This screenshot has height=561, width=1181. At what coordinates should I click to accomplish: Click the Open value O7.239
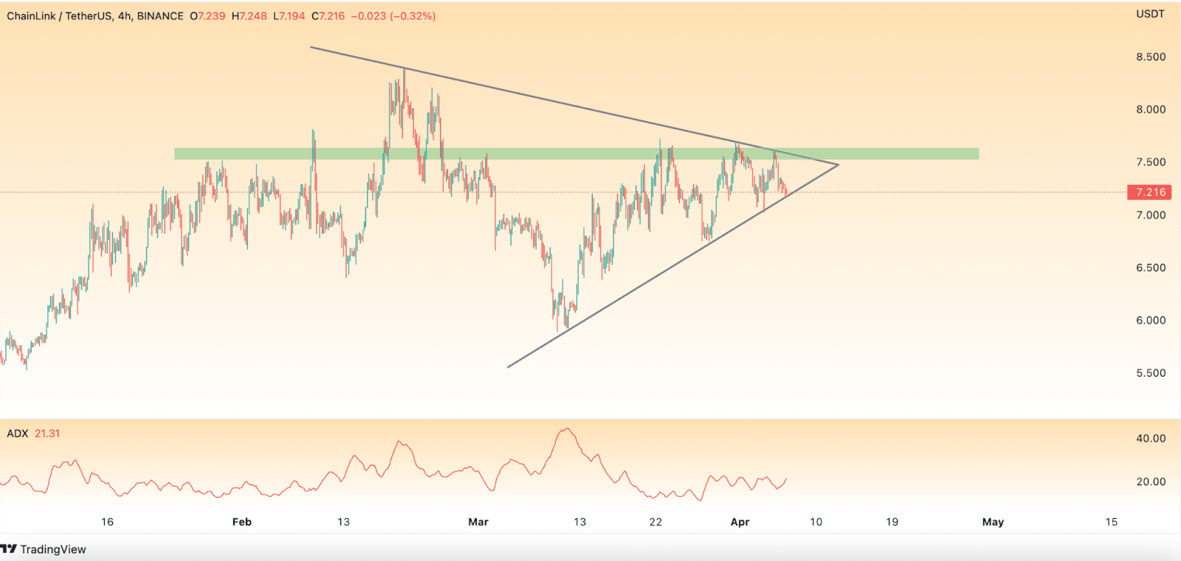point(207,16)
